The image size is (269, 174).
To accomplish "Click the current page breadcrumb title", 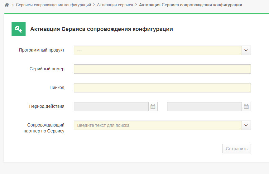I will point(190,5).
